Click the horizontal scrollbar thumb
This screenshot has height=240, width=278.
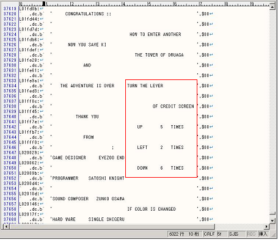tap(112, 227)
